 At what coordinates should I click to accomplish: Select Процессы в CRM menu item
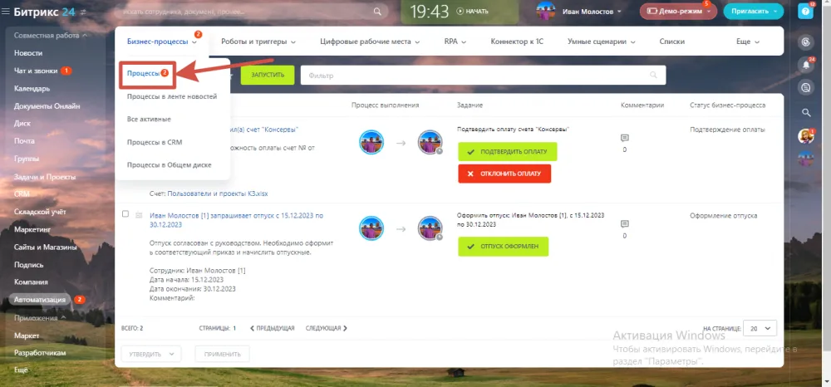155,142
